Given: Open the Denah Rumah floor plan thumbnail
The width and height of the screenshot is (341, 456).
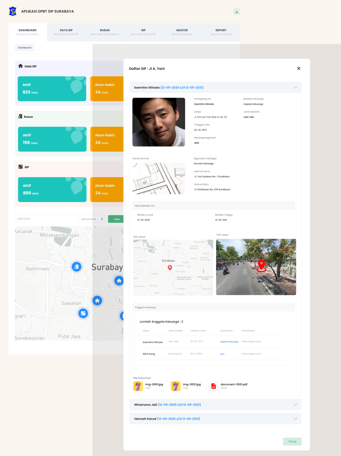Looking at the screenshot, I should [x=159, y=179].
